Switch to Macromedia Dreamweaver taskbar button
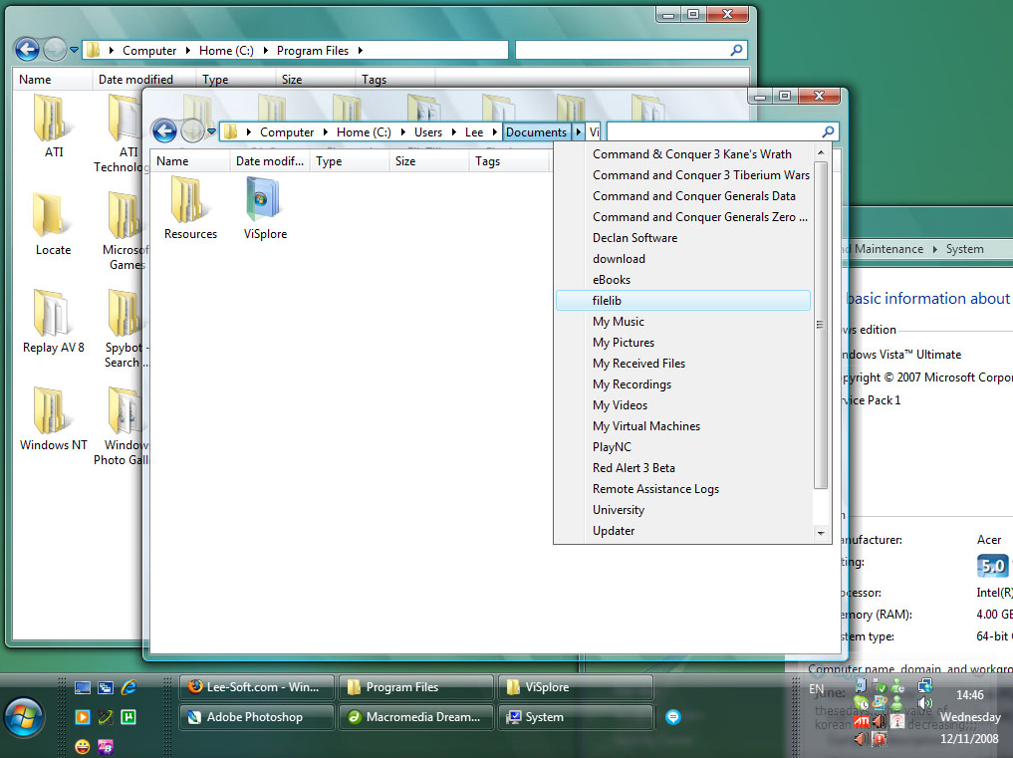The height and width of the screenshot is (758, 1013). point(416,717)
